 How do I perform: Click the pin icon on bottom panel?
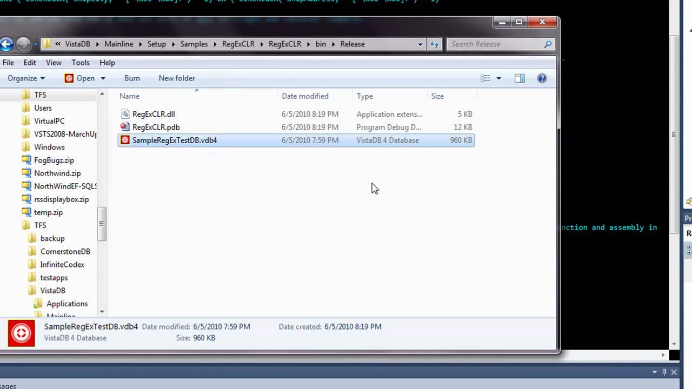click(664, 372)
